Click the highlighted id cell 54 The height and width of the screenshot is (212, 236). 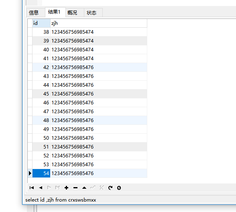41,173
